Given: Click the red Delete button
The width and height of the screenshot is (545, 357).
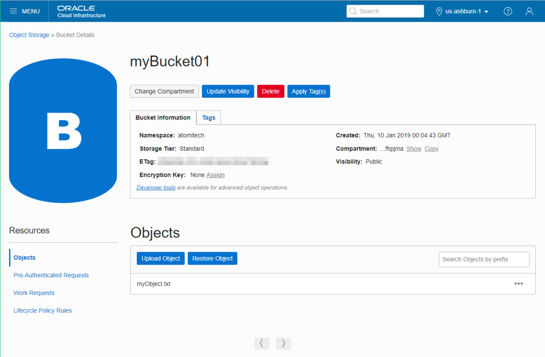Looking at the screenshot, I should pyautogui.click(x=270, y=91).
